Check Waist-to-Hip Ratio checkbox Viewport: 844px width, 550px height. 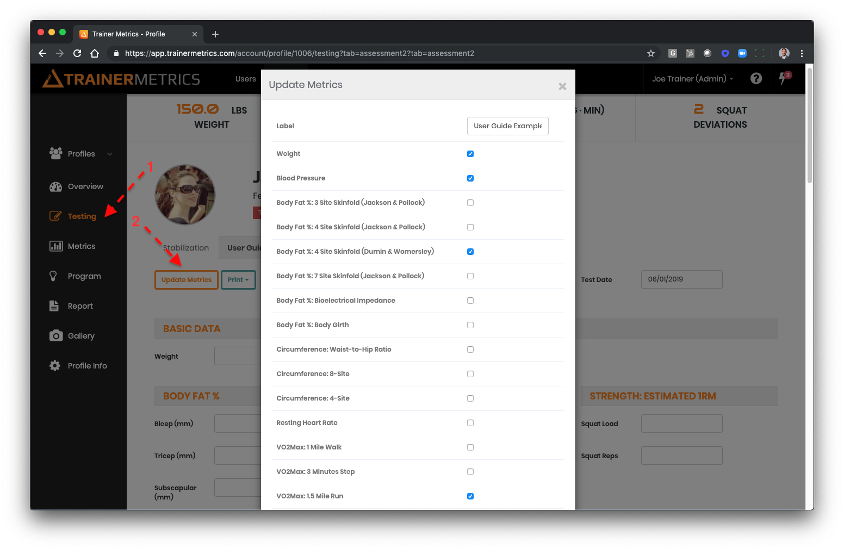click(x=470, y=349)
